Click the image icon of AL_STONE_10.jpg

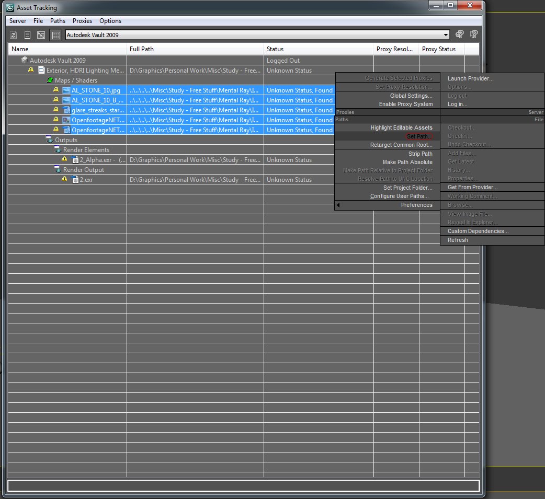coord(66,90)
